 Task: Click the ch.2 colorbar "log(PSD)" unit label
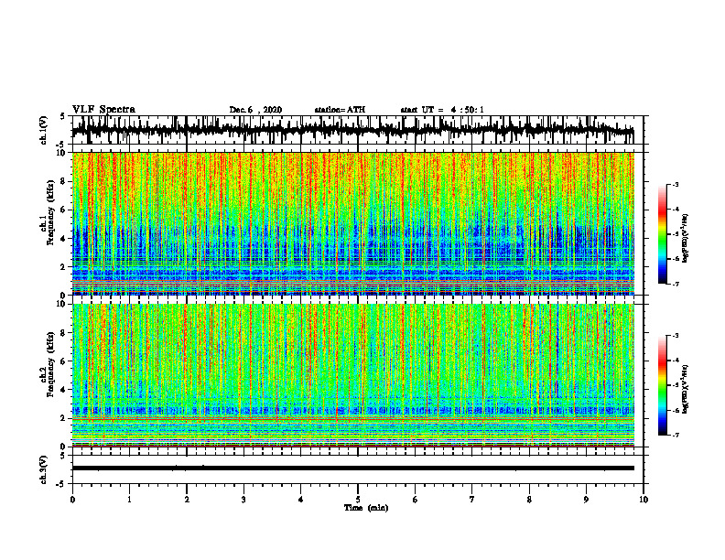coord(685,389)
